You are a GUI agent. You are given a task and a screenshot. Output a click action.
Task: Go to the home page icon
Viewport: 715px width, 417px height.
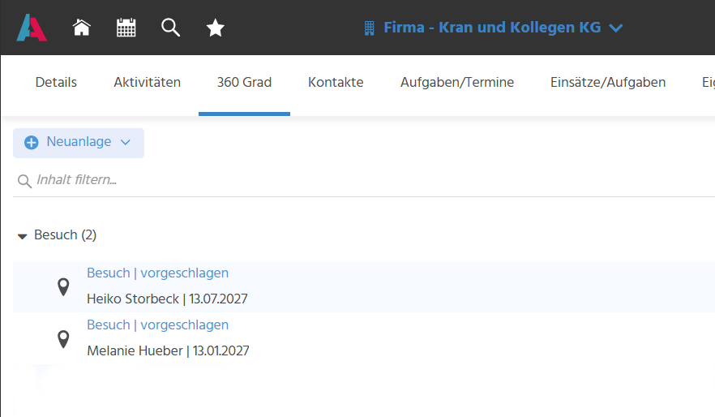[x=82, y=28]
